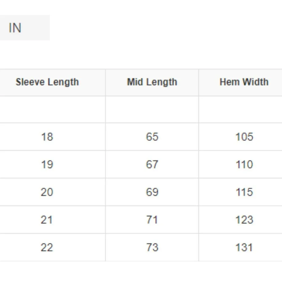The width and height of the screenshot is (282, 282).
Task: Click the Sleeve Length column header
Action: pyautogui.click(x=47, y=82)
